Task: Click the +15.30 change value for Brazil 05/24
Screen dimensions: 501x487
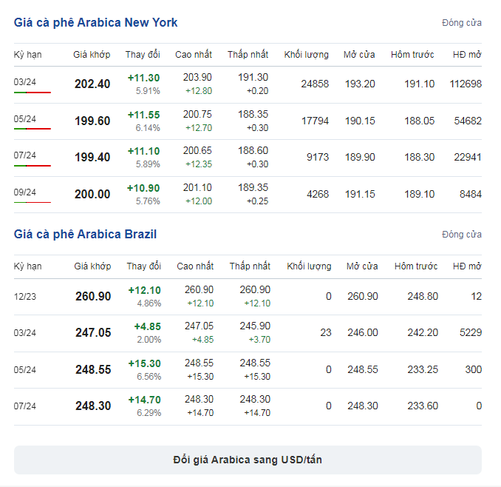Action: [144, 363]
